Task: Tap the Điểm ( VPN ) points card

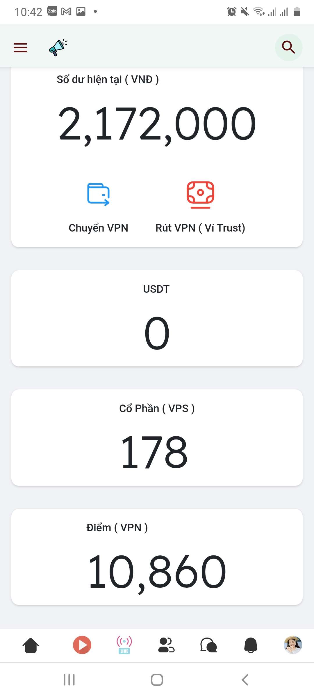Action: (x=157, y=557)
